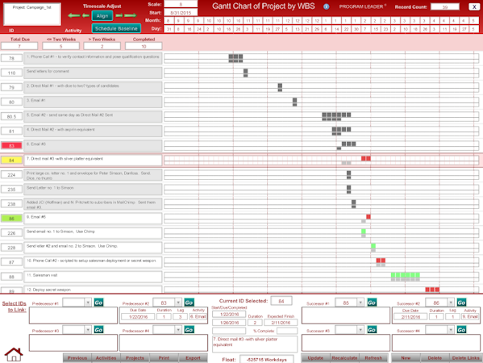Screen dimensions: 483x363
Task: Open the Predecessor #4 dropdown list
Action: point(178,330)
